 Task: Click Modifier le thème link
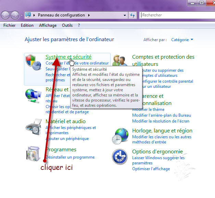[x=148, y=109]
